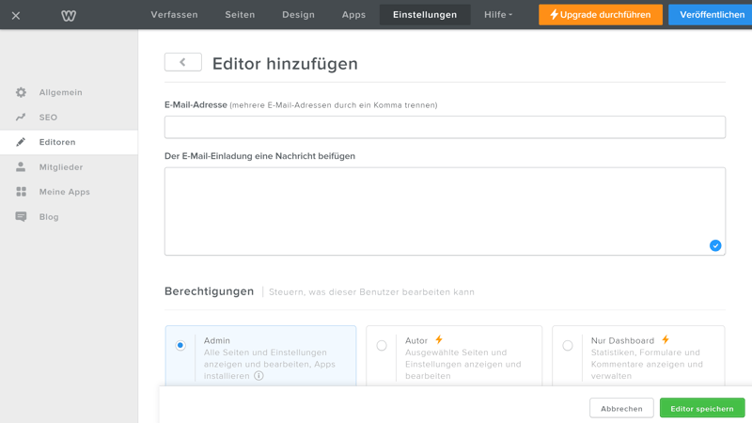Image resolution: width=752 pixels, height=423 pixels.
Task: Click the Meine Apps grid icon
Action: click(x=21, y=192)
